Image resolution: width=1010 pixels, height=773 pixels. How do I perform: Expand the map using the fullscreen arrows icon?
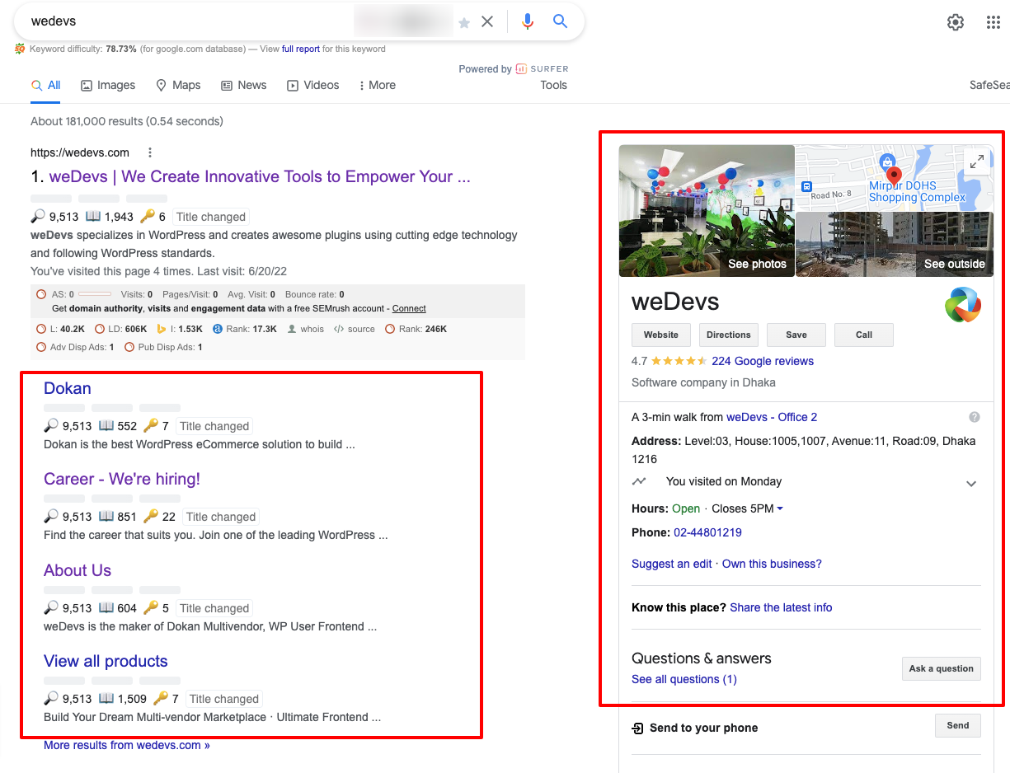[x=977, y=162]
